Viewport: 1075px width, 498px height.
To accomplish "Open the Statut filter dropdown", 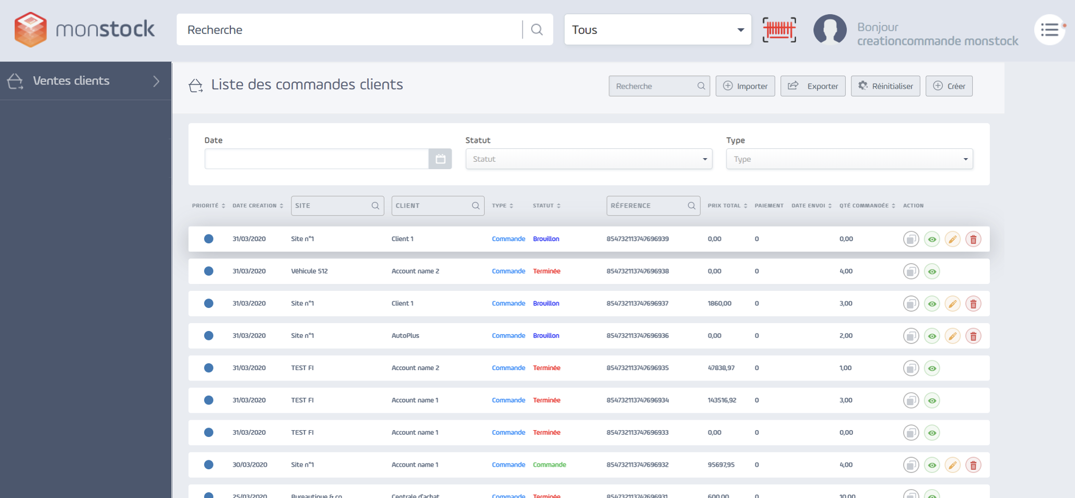I will (589, 159).
